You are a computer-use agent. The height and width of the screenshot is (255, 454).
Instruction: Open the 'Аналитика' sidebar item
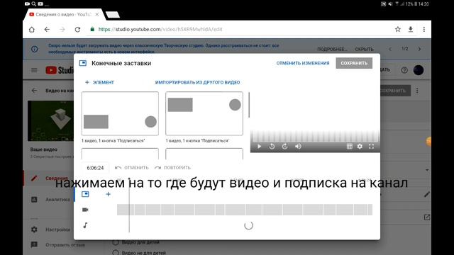point(49,200)
